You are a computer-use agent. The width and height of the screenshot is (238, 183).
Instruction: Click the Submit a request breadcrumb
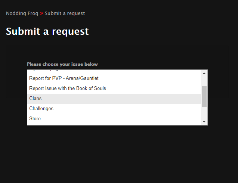point(65,13)
